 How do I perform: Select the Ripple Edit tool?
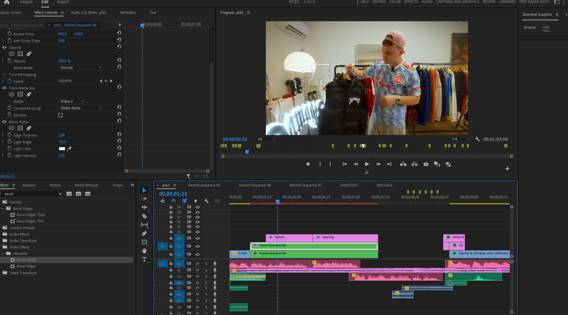tap(144, 207)
